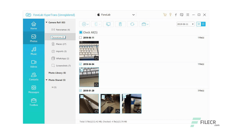Open the Facebook icon in title bar

tap(176, 15)
